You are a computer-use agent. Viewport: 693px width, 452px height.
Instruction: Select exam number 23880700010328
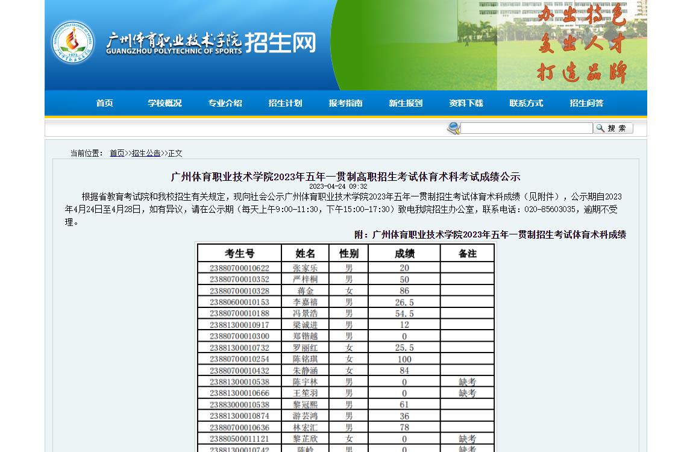pyautogui.click(x=240, y=290)
